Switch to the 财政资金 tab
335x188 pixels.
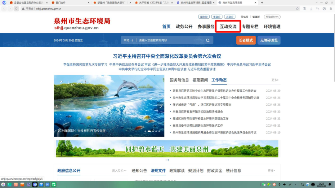(215, 171)
